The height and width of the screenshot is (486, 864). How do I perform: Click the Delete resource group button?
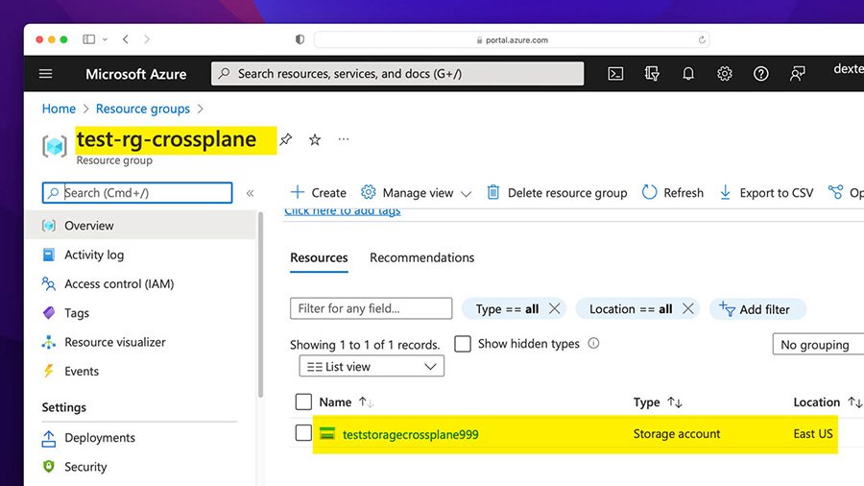click(x=557, y=193)
